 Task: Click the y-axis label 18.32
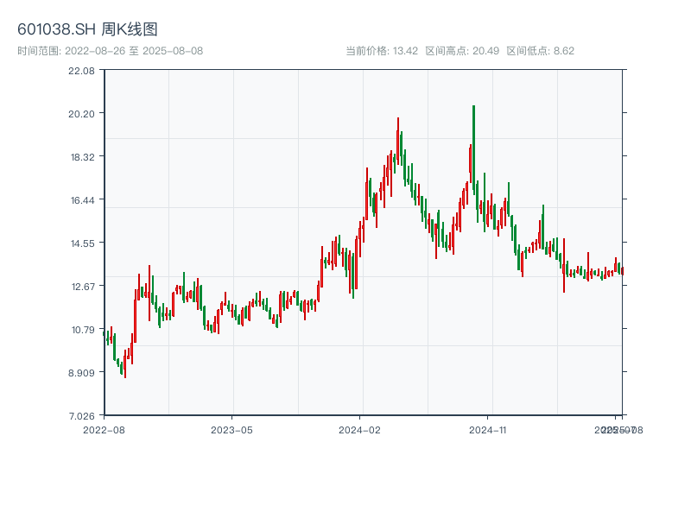click(82, 157)
